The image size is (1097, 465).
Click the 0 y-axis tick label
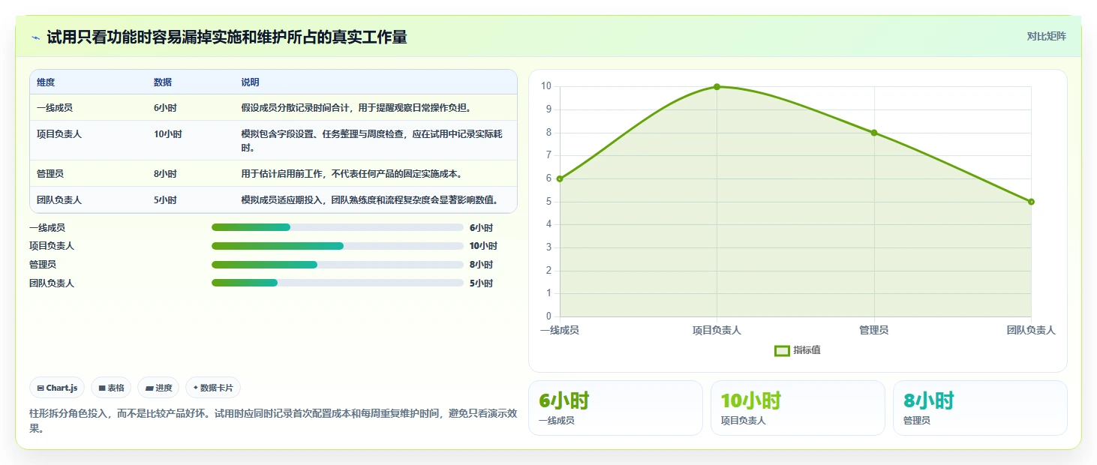coord(548,316)
